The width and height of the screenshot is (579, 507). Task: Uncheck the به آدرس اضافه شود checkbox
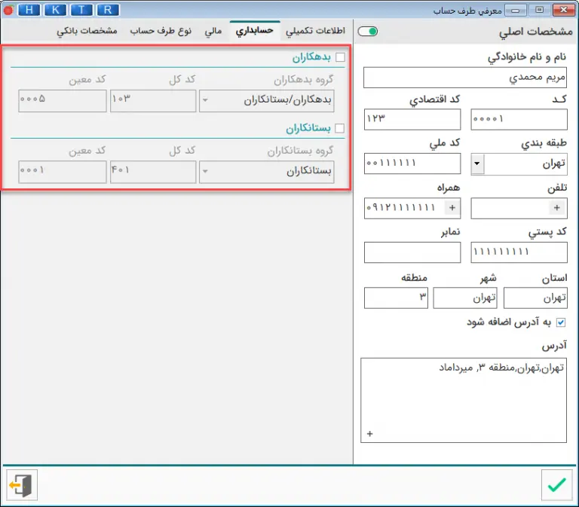pyautogui.click(x=560, y=322)
